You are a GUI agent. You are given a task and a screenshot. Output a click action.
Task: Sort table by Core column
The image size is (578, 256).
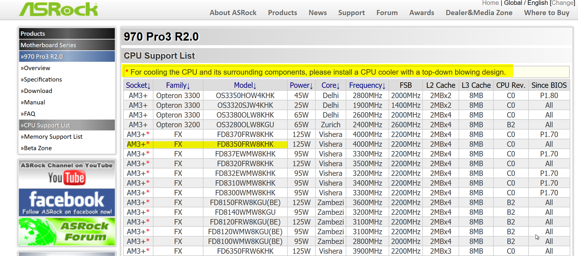(x=331, y=85)
